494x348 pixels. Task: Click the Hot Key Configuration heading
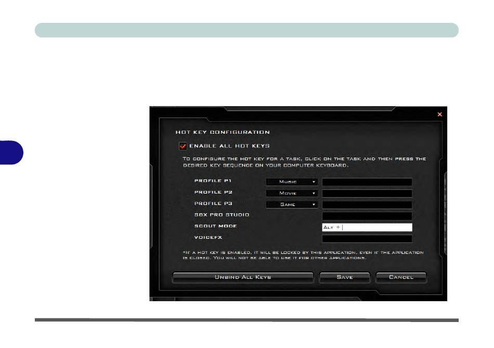(223, 132)
